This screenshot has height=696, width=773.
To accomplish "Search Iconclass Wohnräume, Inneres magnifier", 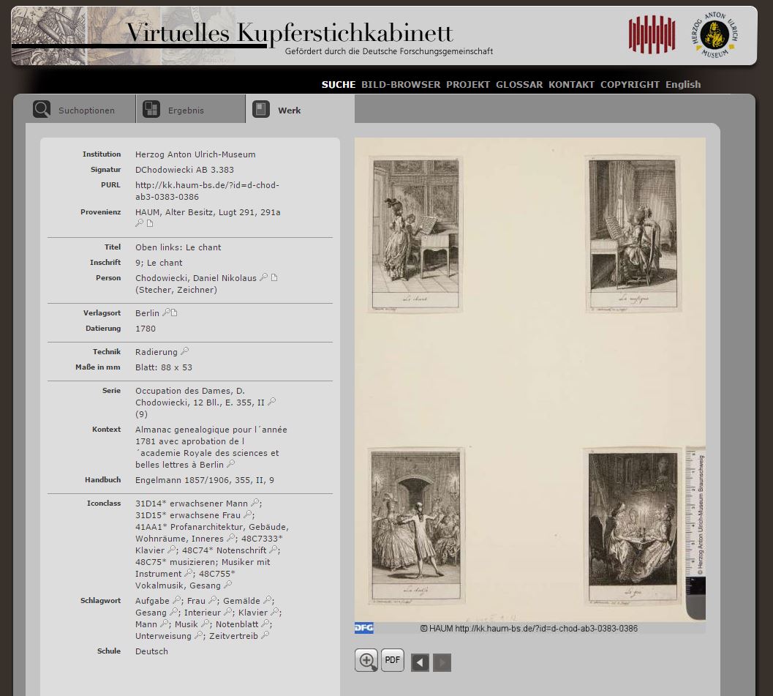I will [230, 538].
